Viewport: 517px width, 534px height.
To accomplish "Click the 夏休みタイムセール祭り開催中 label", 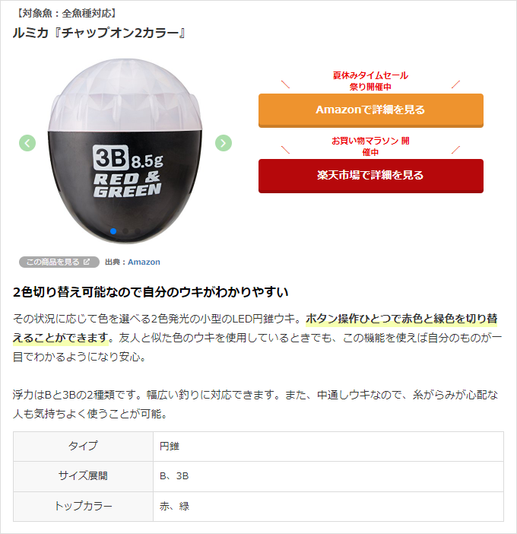I will 370,81.
